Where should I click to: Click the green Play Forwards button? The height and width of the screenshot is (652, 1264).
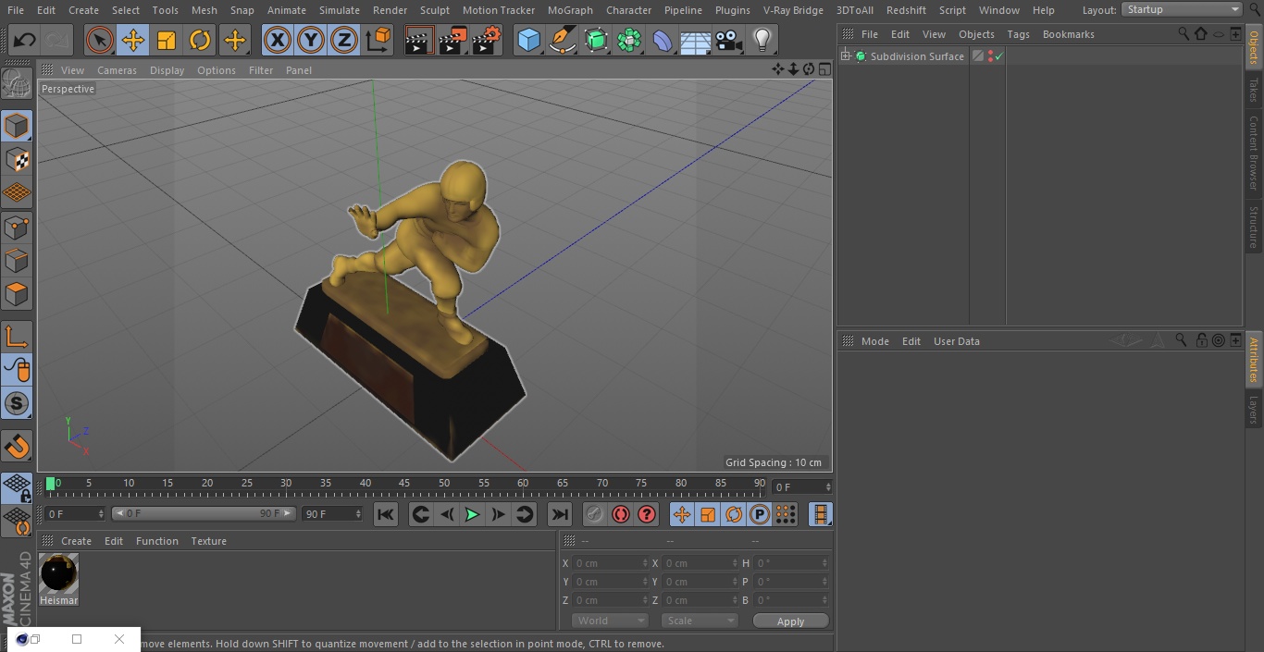pyautogui.click(x=472, y=514)
